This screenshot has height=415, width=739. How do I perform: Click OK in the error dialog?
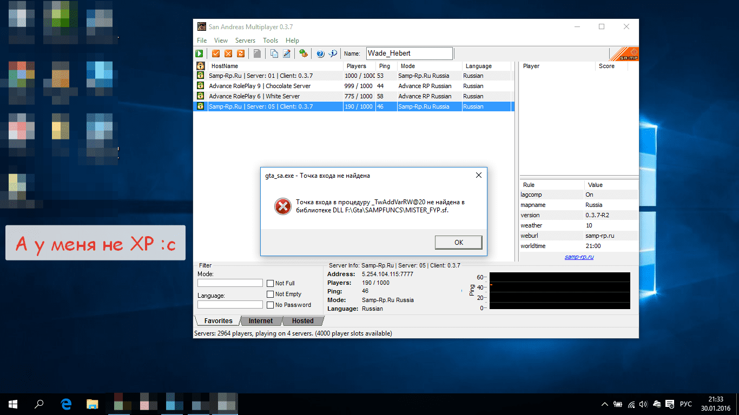(458, 243)
